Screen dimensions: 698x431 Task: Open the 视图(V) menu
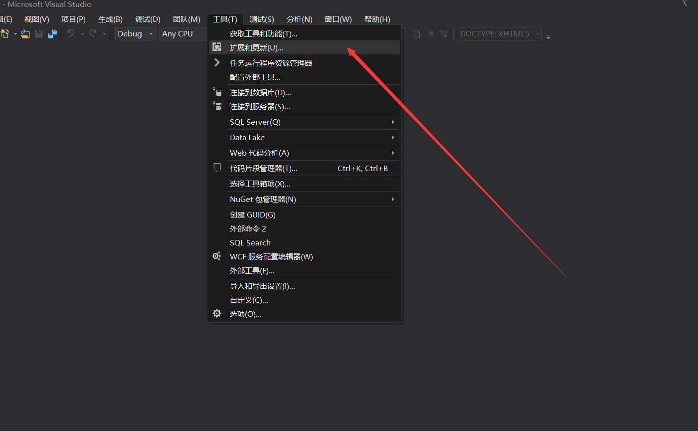[x=37, y=19]
